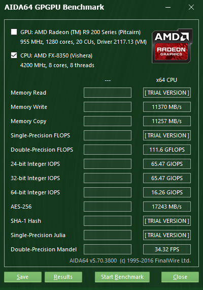Viewport: 203px width, 290px height.
Task: Enable the GPU AMD Radeon R9 200 checkbox
Action: [x=14, y=32]
